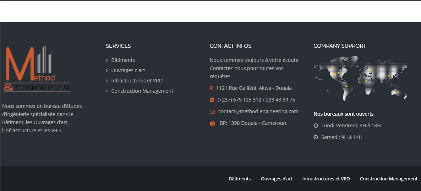Click the fax icon beside BP 1398
This screenshot has height=191, width=421.
coord(212,123)
